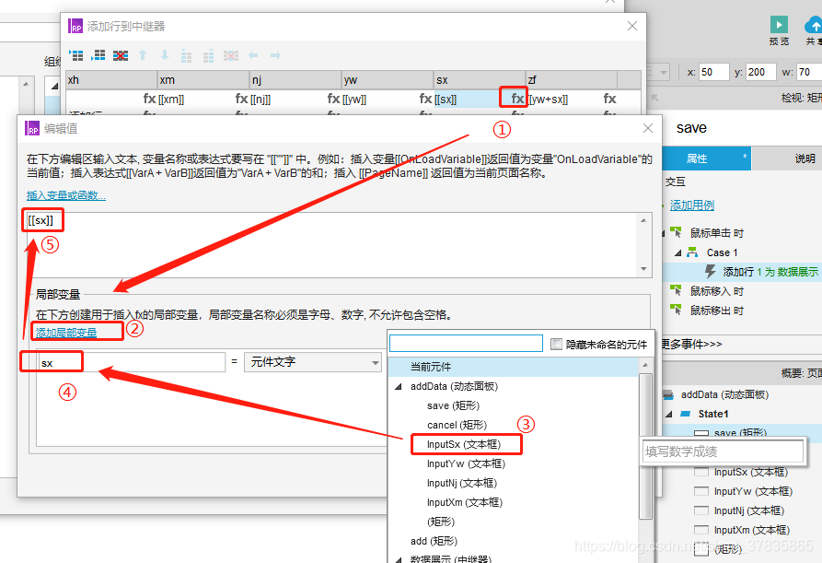Click the green Preview play icon

tap(779, 24)
